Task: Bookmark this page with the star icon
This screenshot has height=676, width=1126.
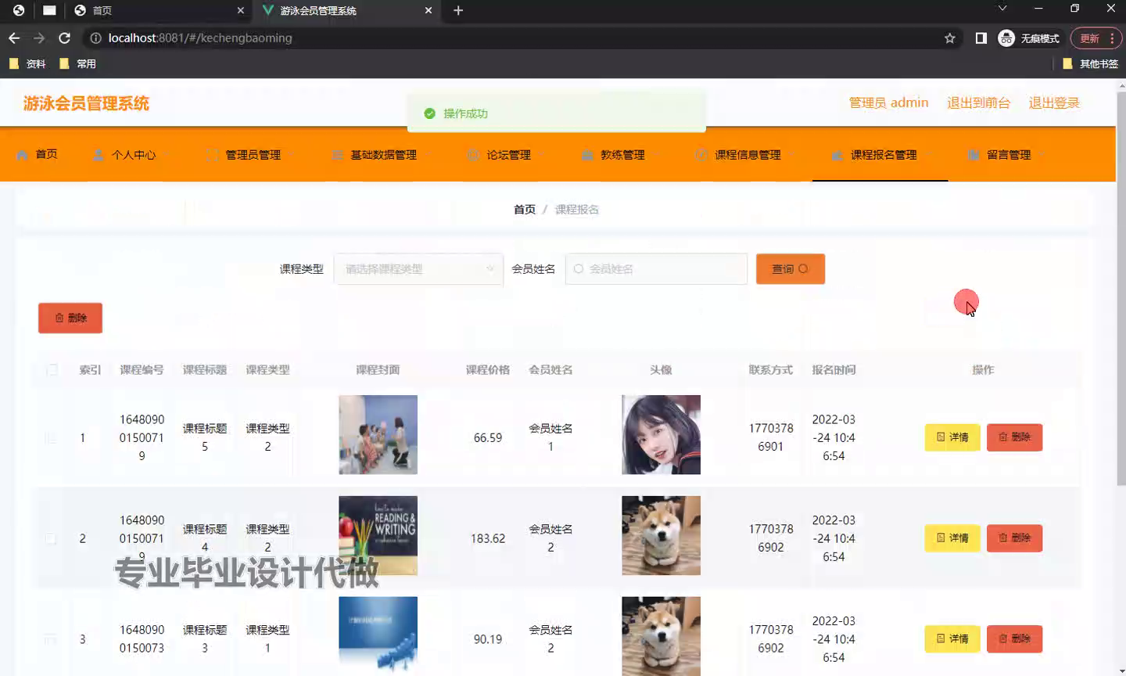Action: click(950, 38)
